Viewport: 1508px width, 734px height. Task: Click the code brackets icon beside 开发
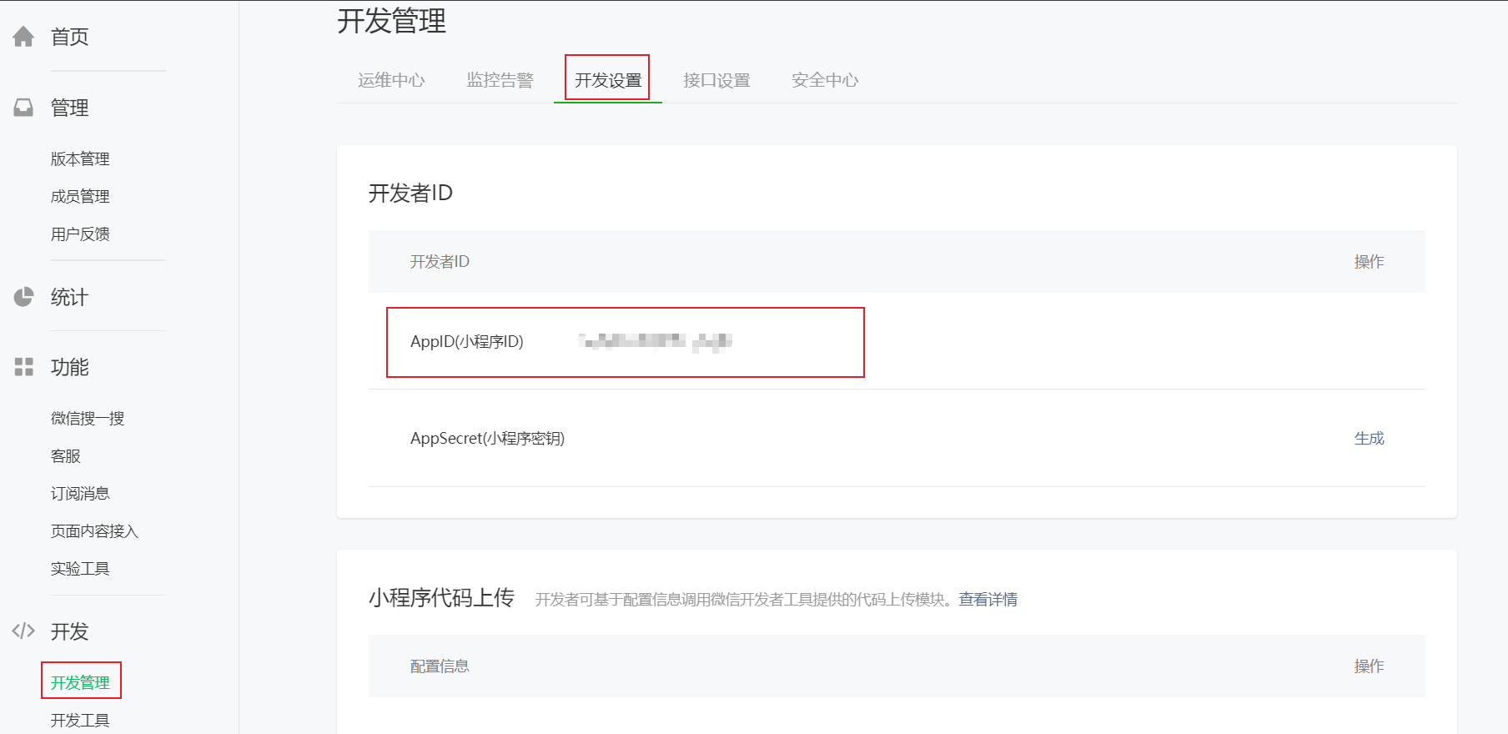[23, 631]
